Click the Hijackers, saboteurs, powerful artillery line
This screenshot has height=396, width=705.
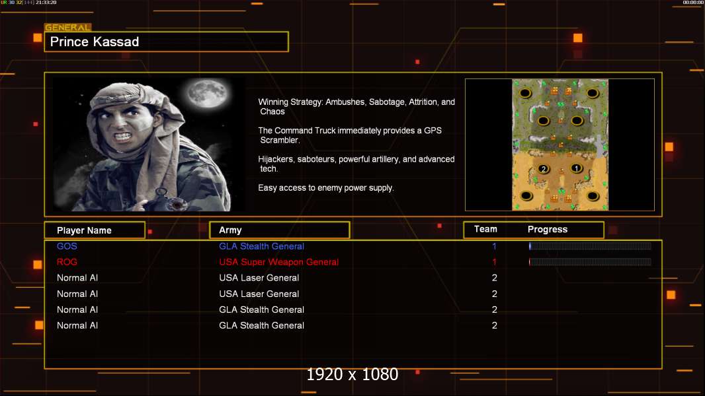[x=356, y=164]
